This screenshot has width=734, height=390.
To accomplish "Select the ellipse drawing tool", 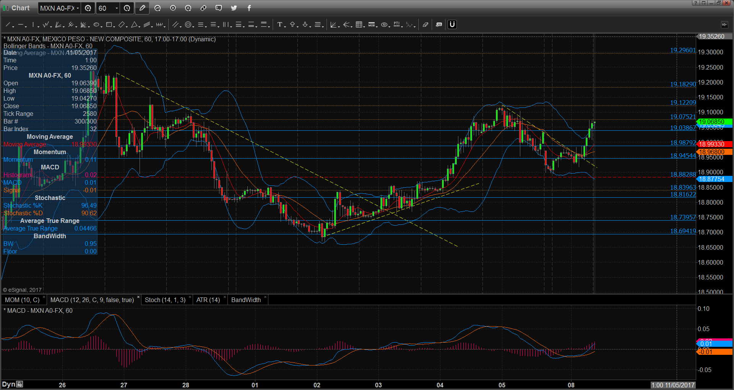I will 96,24.
